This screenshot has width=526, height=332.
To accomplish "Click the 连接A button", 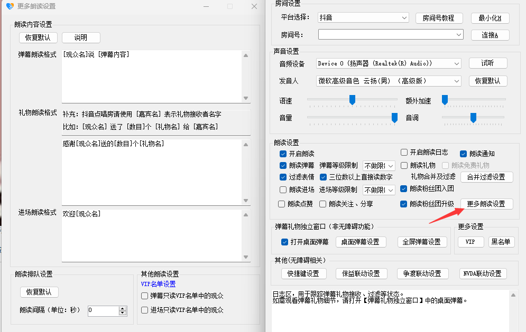I will [490, 35].
